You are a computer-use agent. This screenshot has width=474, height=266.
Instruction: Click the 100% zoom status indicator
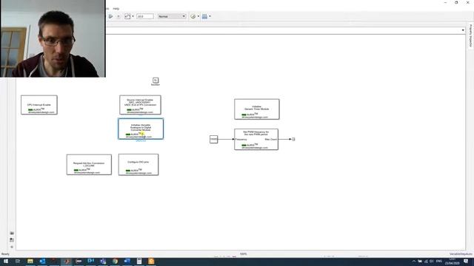pyautogui.click(x=244, y=254)
